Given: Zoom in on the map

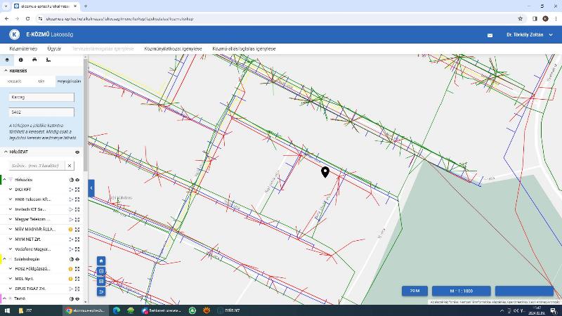Looking at the screenshot, I should point(101,271).
